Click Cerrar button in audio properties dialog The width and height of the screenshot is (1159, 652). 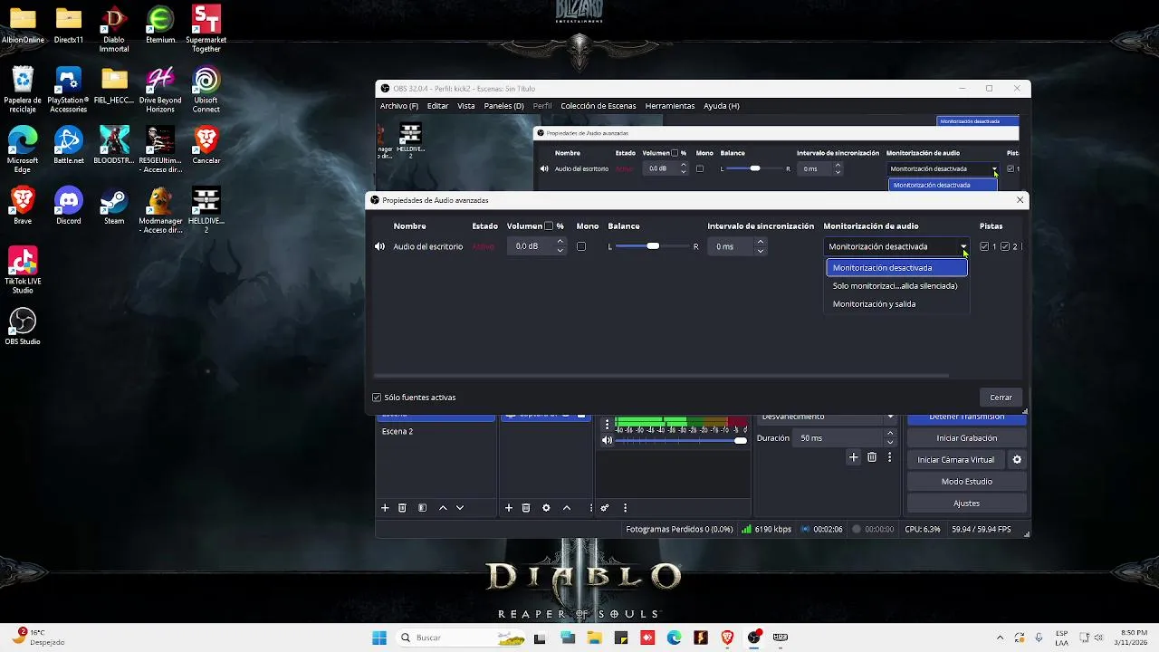(x=1001, y=398)
